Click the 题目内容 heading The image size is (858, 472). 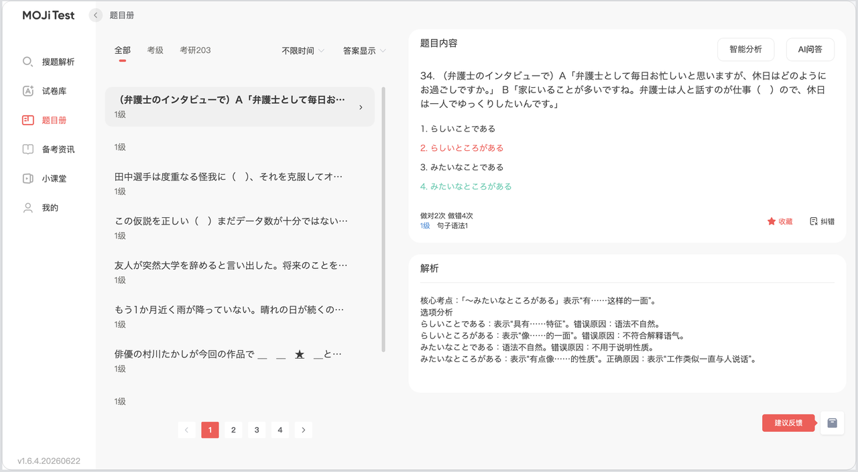click(439, 43)
